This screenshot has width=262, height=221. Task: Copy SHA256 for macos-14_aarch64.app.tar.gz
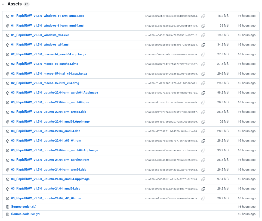(x=203, y=55)
